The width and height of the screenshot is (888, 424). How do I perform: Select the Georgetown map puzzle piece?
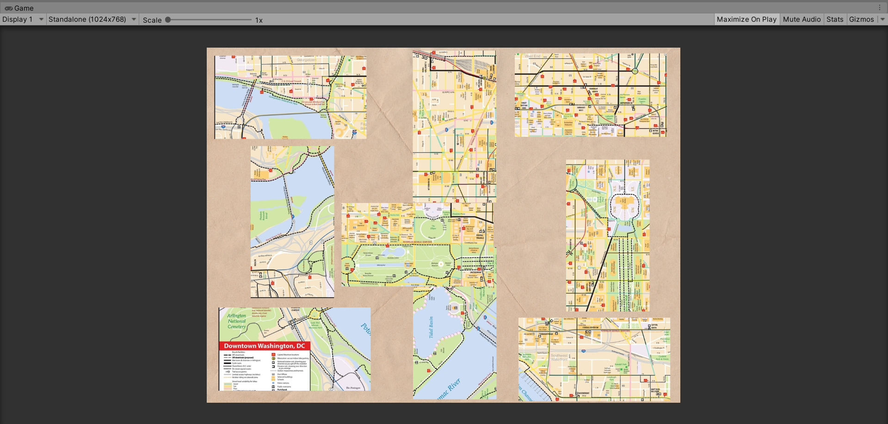tap(290, 97)
